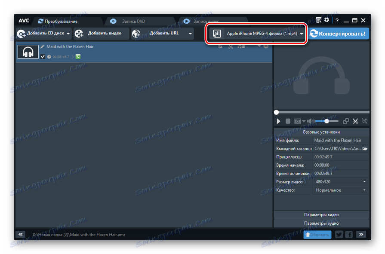Click the volume slider handle
Image resolution: width=385 pixels, height=254 pixels.
[x=326, y=121]
